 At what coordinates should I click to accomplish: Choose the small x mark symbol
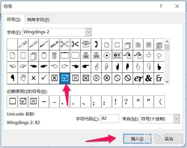pyautogui.click(x=33, y=78)
